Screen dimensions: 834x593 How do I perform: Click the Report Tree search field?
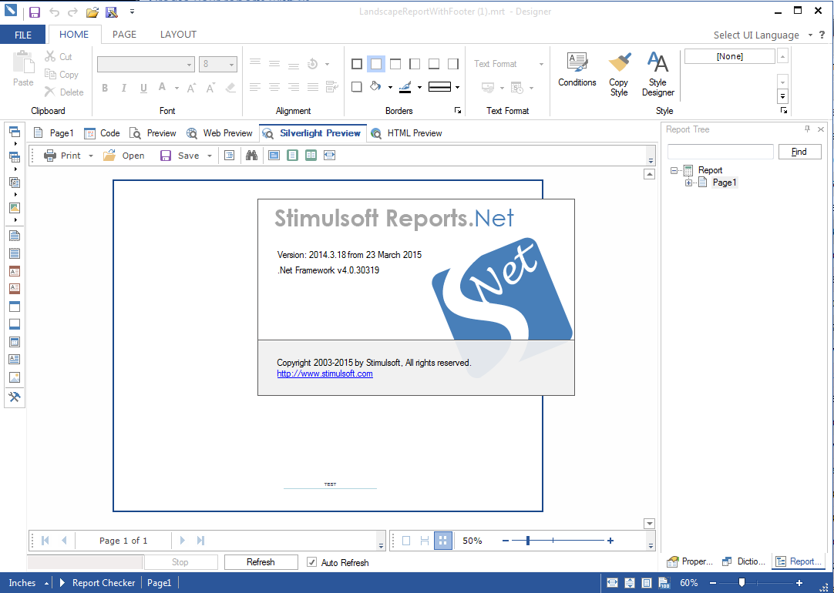click(720, 152)
